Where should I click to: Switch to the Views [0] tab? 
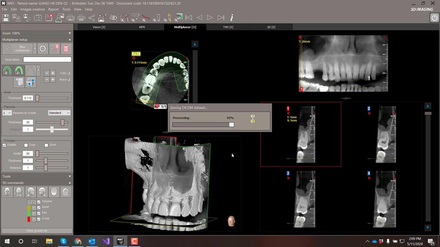[99, 27]
